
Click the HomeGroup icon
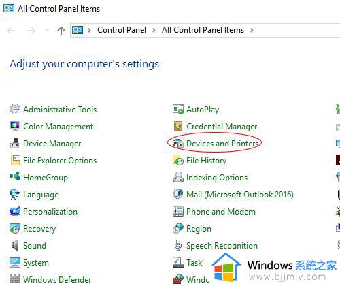[15, 177]
